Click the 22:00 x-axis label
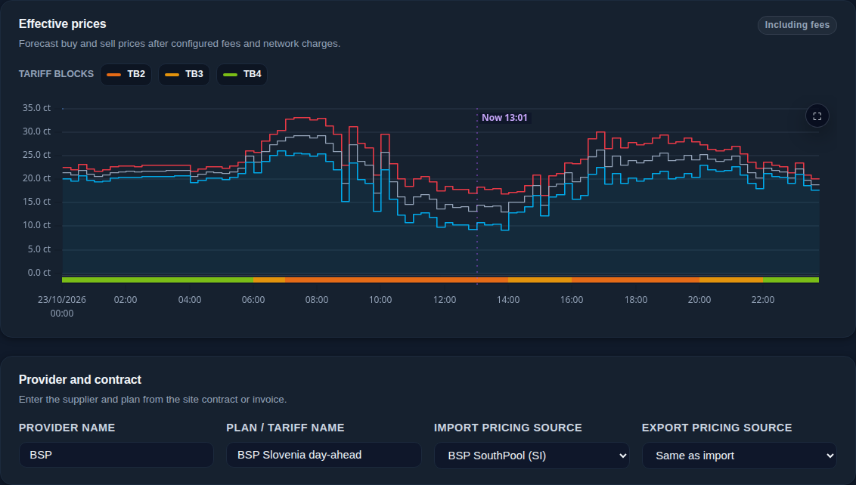856x485 pixels. pyautogui.click(x=763, y=300)
